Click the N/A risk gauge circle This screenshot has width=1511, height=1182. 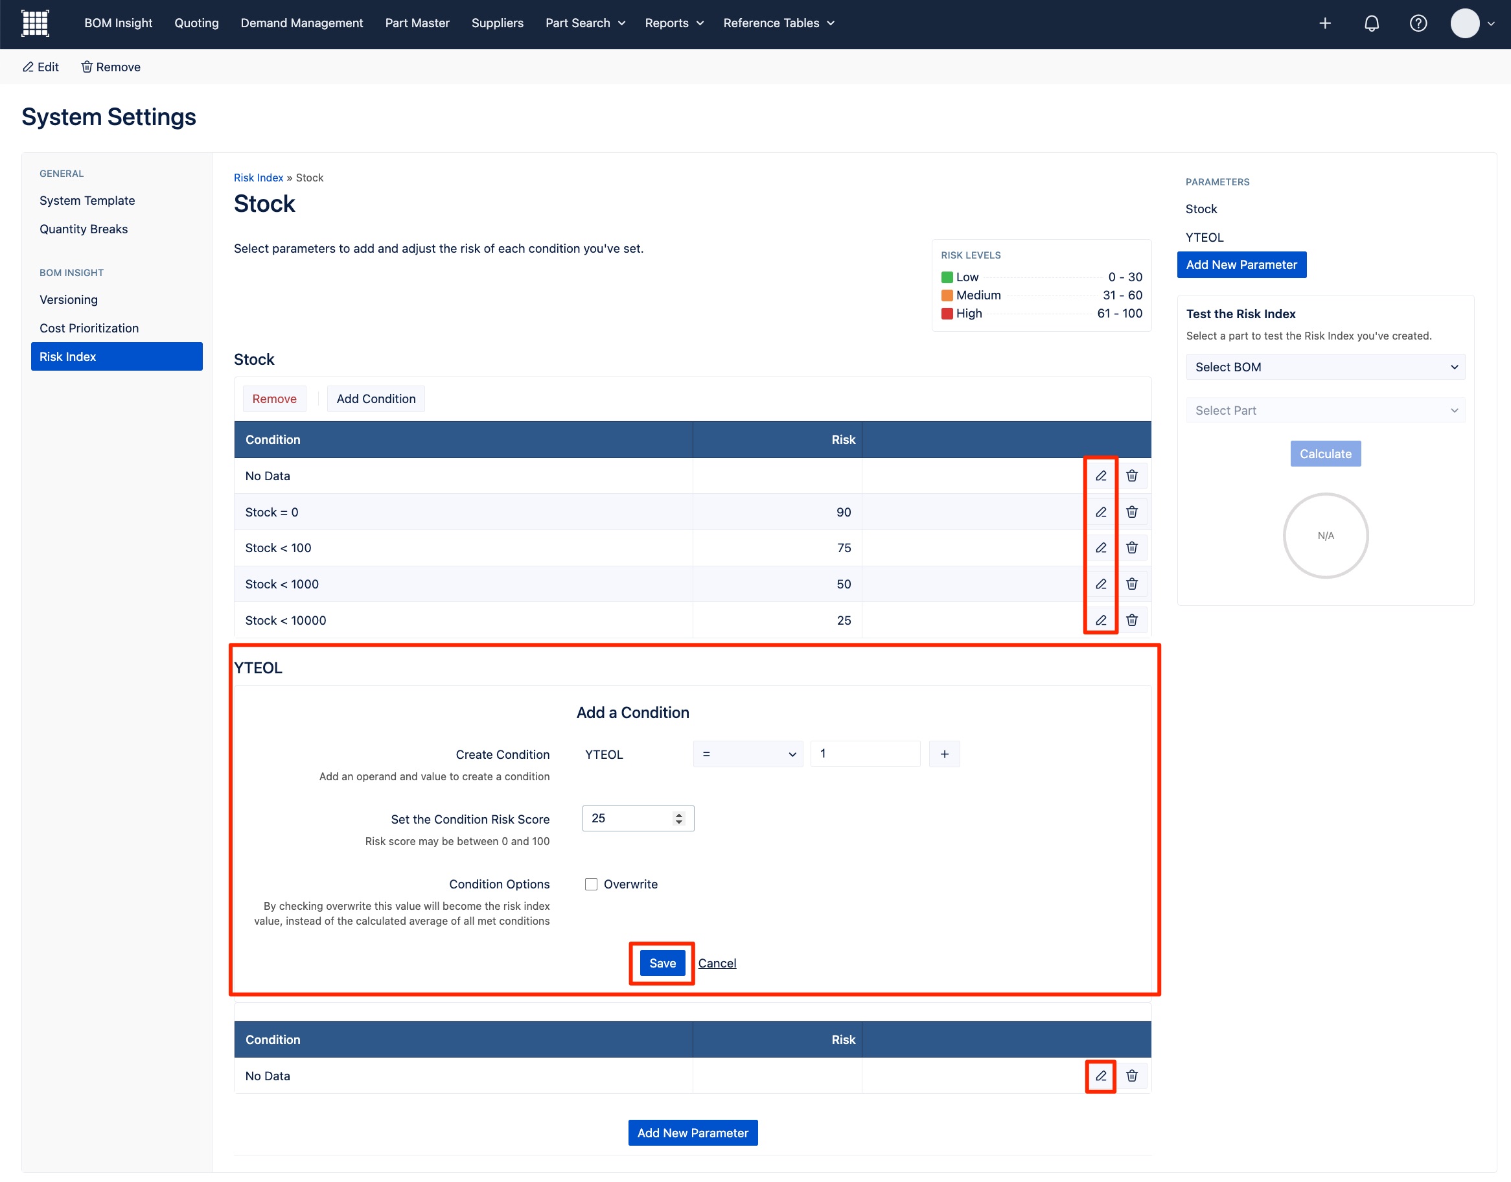pos(1326,536)
